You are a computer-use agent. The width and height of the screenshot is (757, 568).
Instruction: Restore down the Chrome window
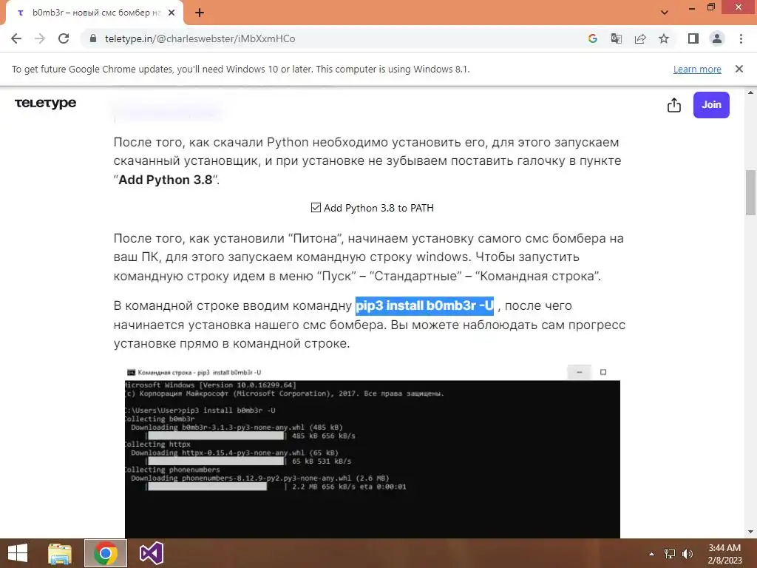pyautogui.click(x=711, y=7)
